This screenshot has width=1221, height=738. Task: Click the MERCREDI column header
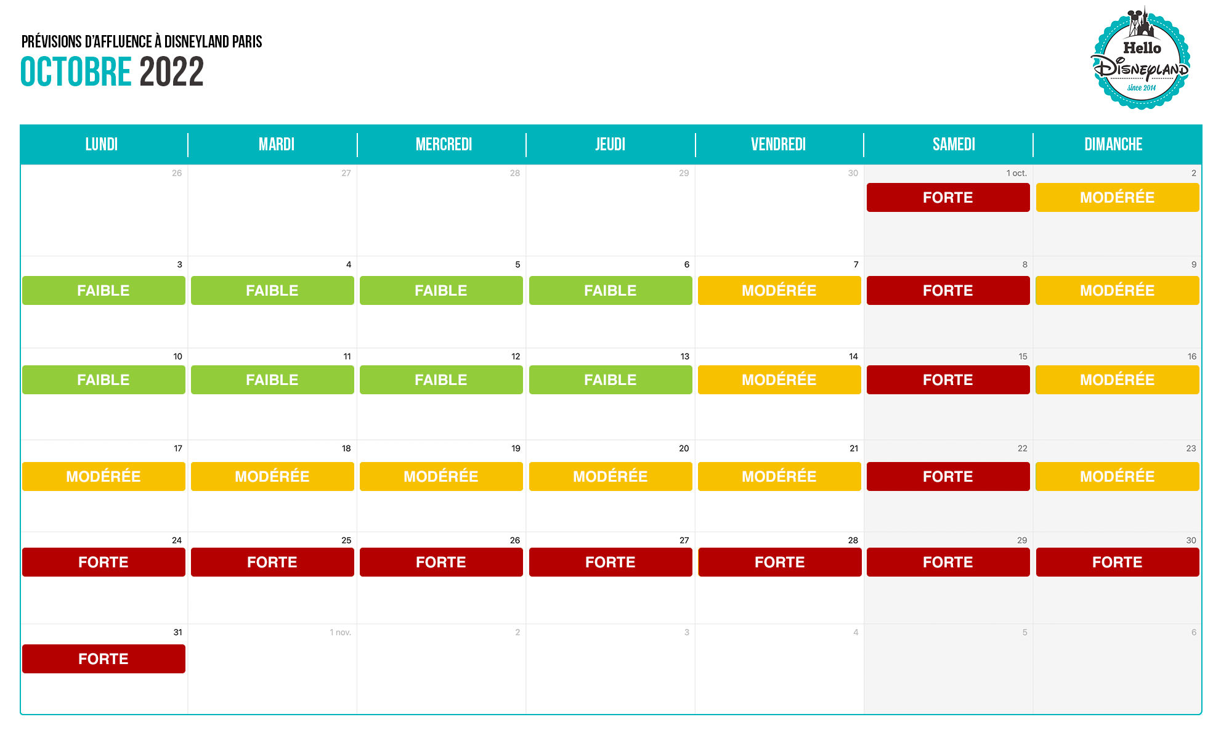tap(444, 145)
